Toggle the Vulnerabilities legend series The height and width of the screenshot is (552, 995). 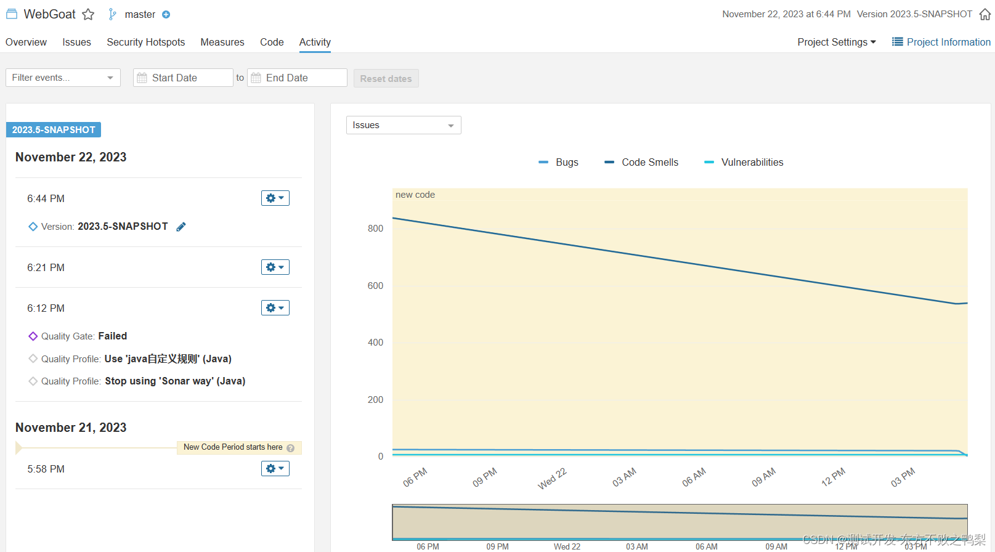coord(744,162)
